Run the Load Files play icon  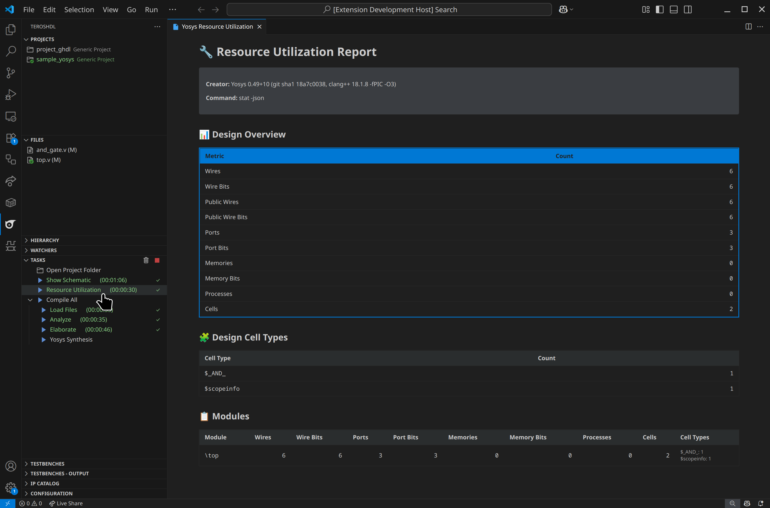44,310
